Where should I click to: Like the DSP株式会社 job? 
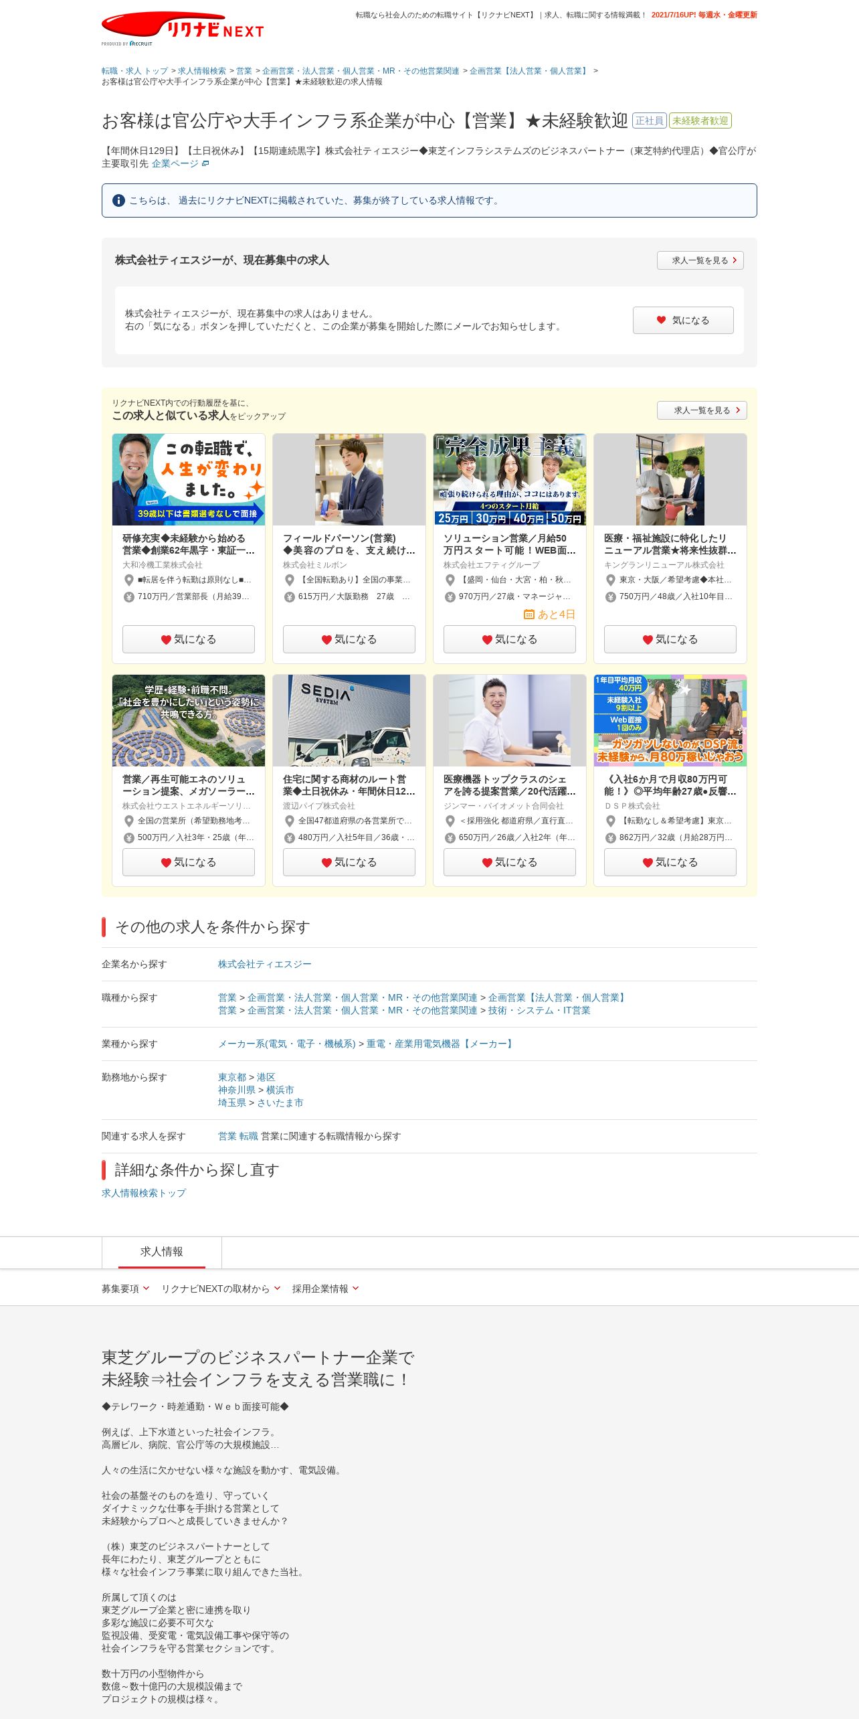click(x=670, y=862)
